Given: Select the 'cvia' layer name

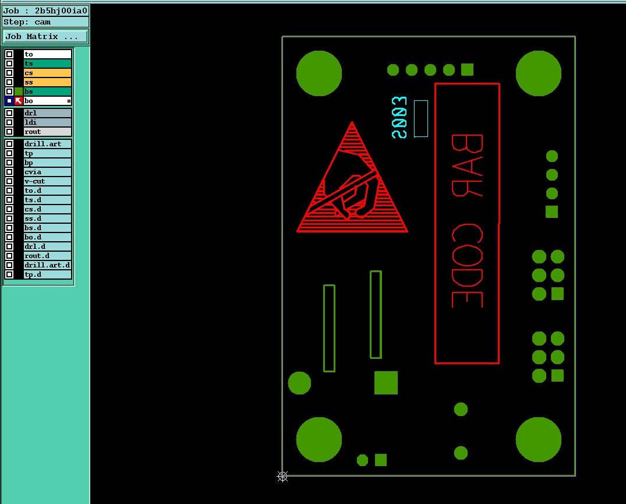Looking at the screenshot, I should pyautogui.click(x=48, y=172).
